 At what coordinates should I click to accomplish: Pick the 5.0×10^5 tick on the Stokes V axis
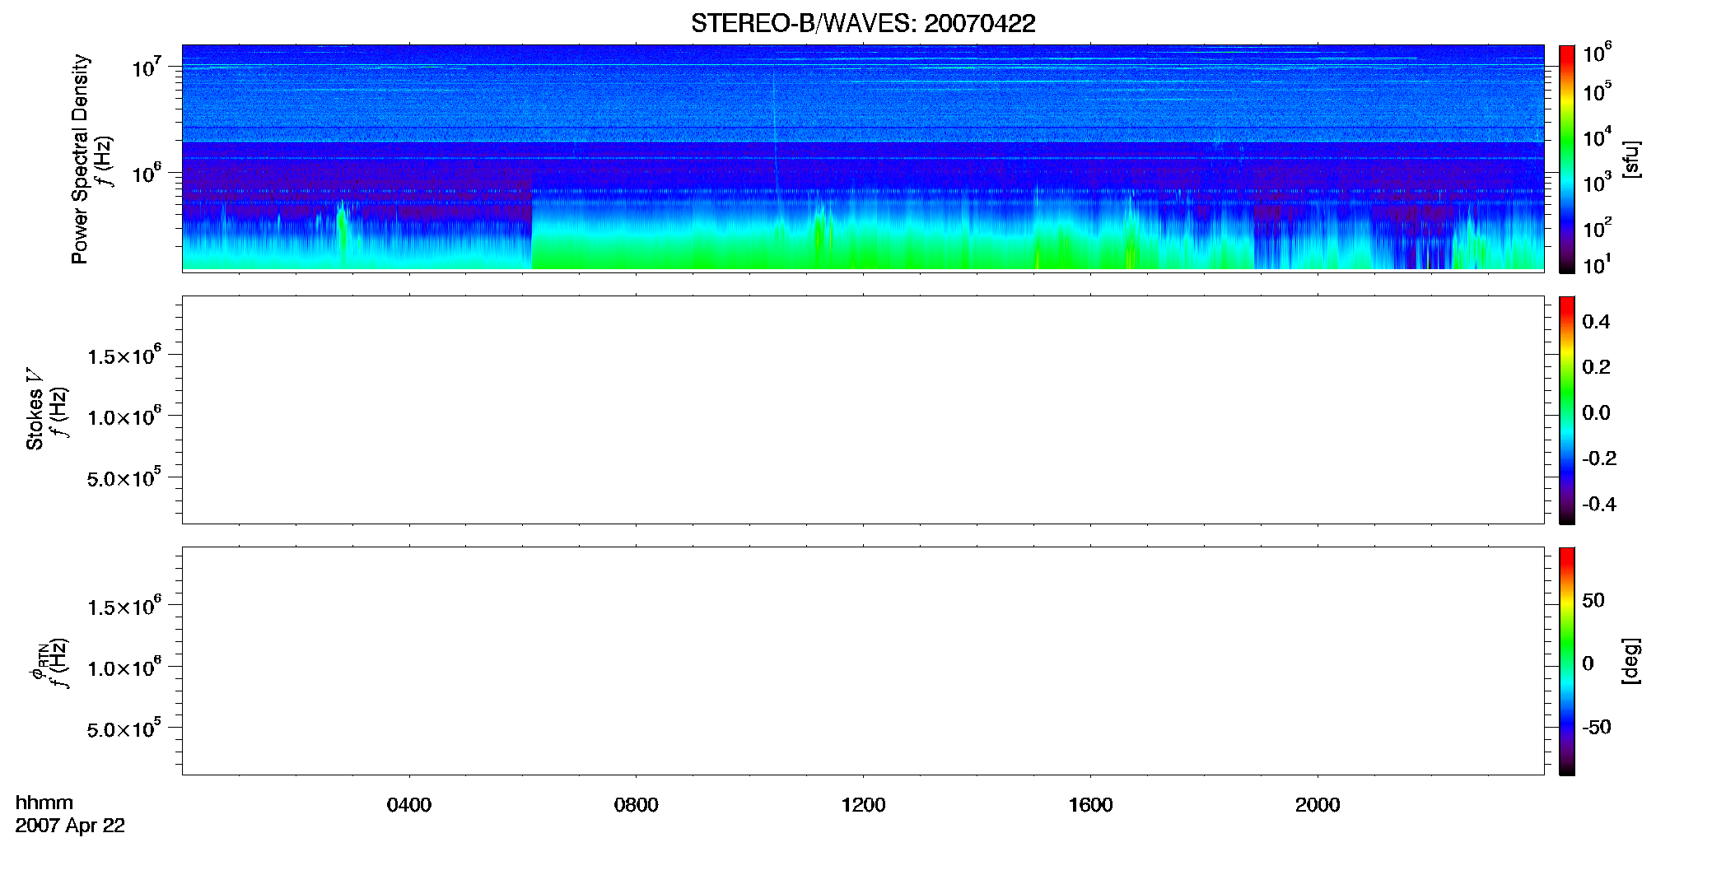124,477
